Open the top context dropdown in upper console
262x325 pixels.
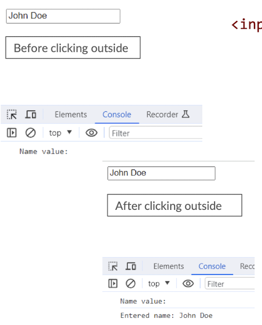tap(60, 133)
